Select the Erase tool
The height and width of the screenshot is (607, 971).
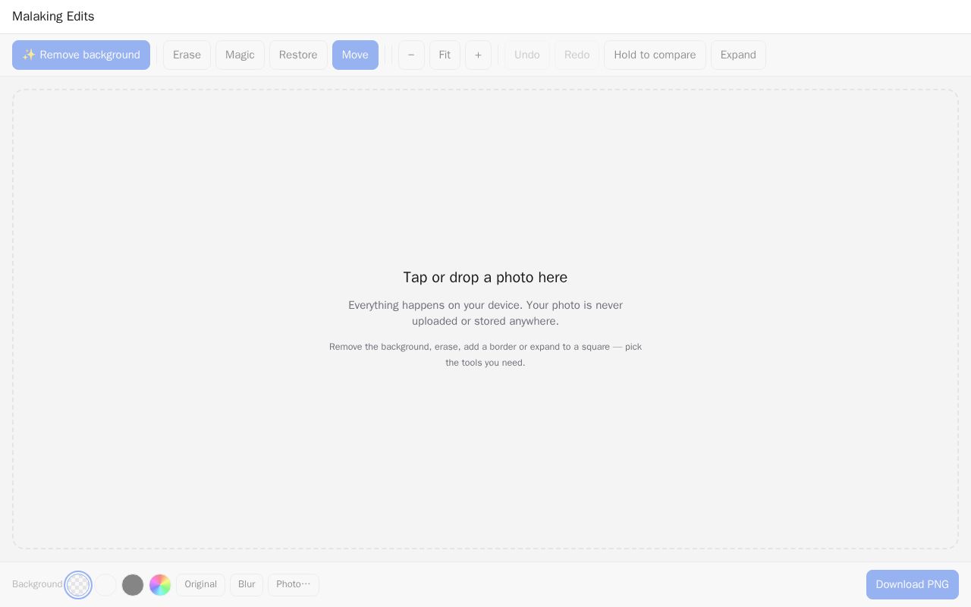click(x=187, y=55)
